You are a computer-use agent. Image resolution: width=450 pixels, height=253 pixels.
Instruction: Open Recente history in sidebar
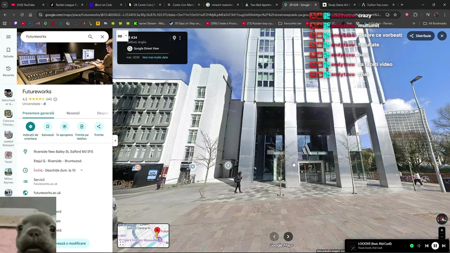pyautogui.click(x=8, y=71)
